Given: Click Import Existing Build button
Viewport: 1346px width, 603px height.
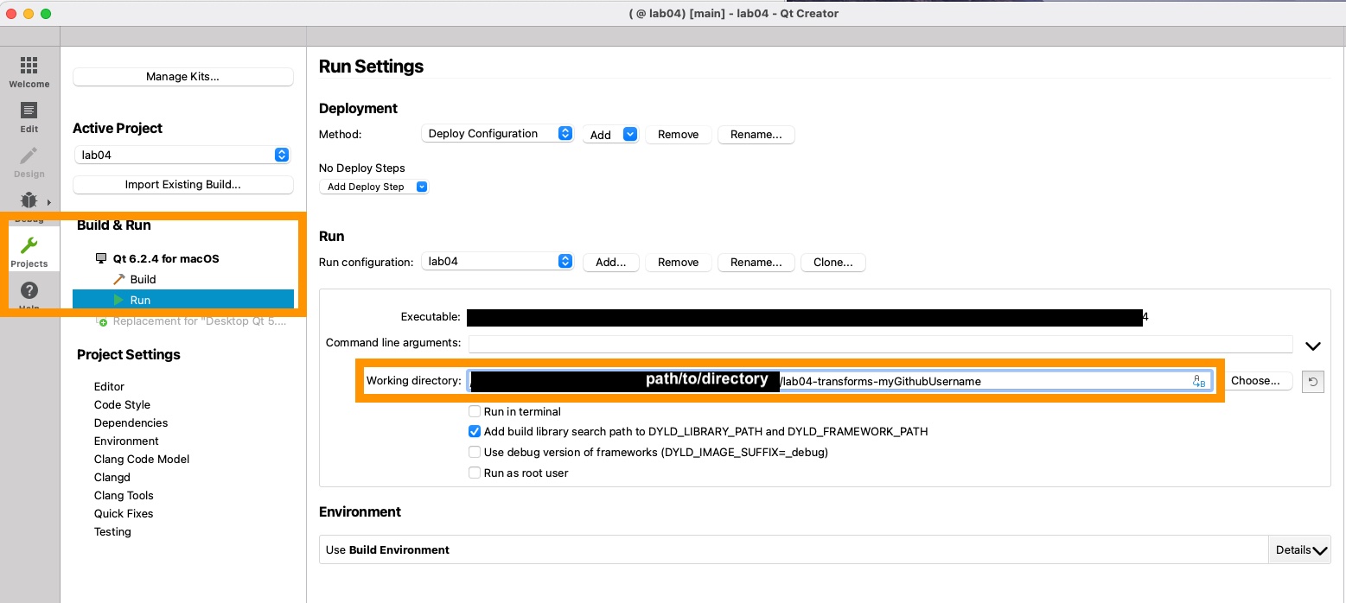Looking at the screenshot, I should click(x=183, y=185).
